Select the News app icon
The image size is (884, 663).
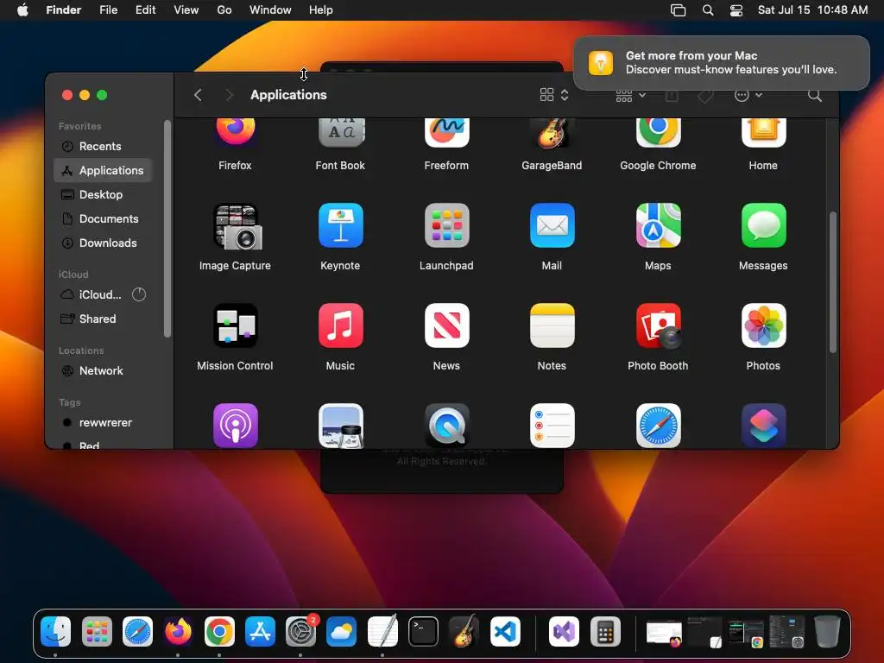[x=446, y=325]
